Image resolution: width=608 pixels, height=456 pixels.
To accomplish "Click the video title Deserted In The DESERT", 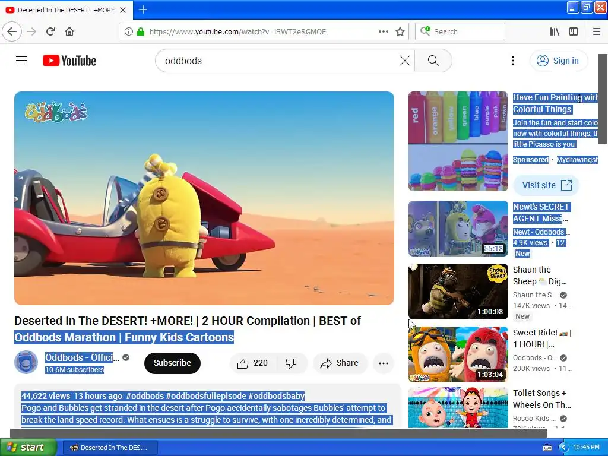I will (x=188, y=329).
